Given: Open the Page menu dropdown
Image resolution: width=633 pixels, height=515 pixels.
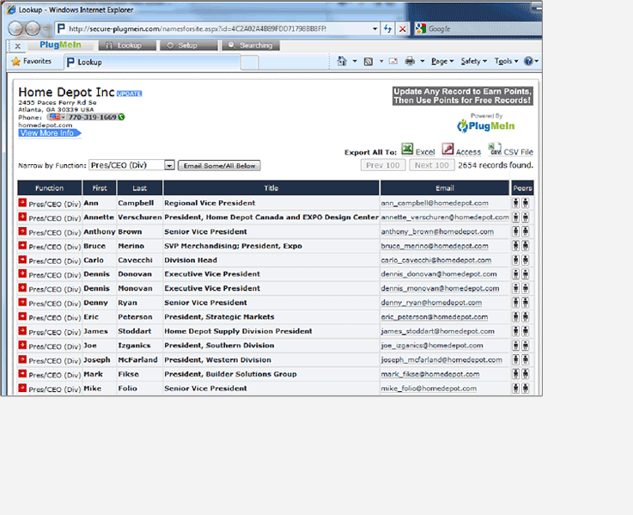Looking at the screenshot, I should 442,61.
